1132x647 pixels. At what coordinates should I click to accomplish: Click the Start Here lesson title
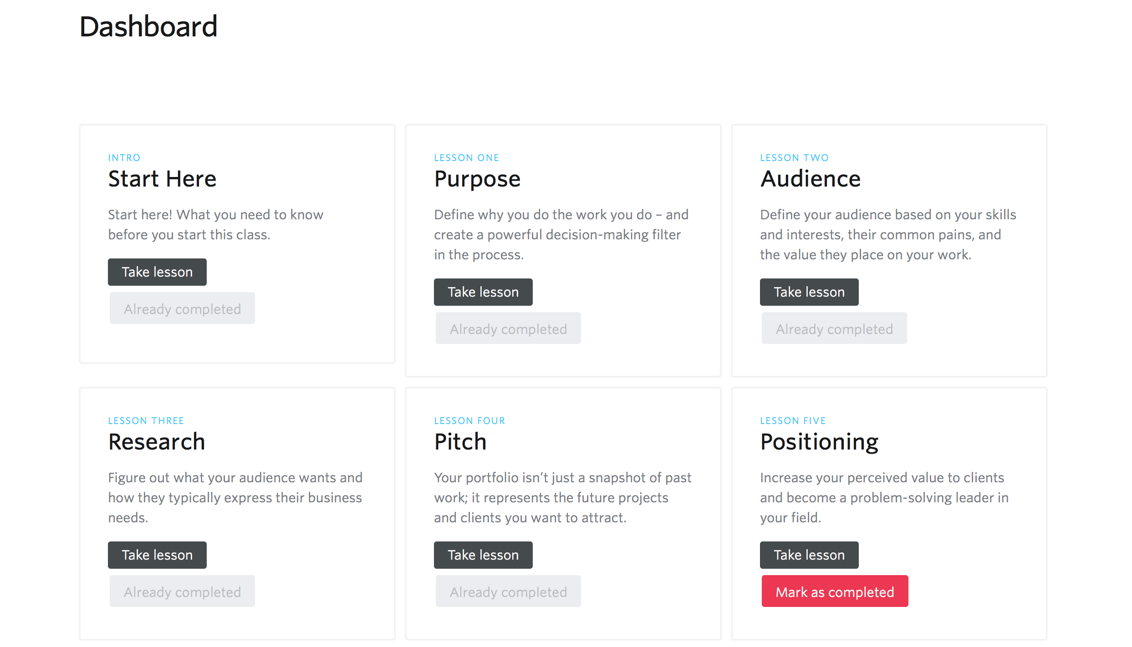coord(162,178)
